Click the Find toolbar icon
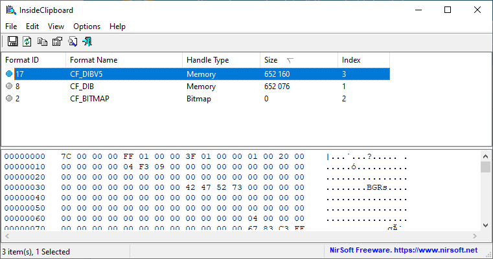Screen dimensions: 493x259 click(73, 42)
